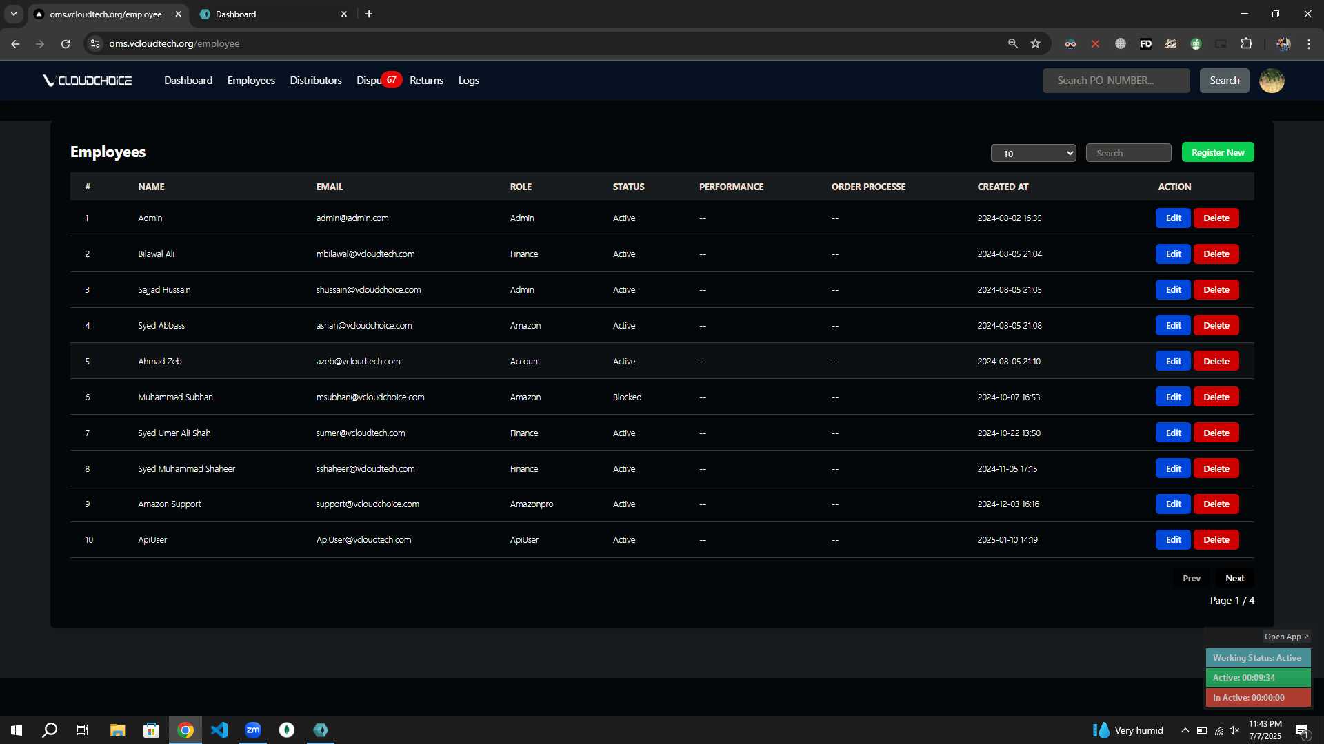This screenshot has height=744, width=1324.
Task: Open Microsoft Store taskbar icon
Action: coord(151,730)
